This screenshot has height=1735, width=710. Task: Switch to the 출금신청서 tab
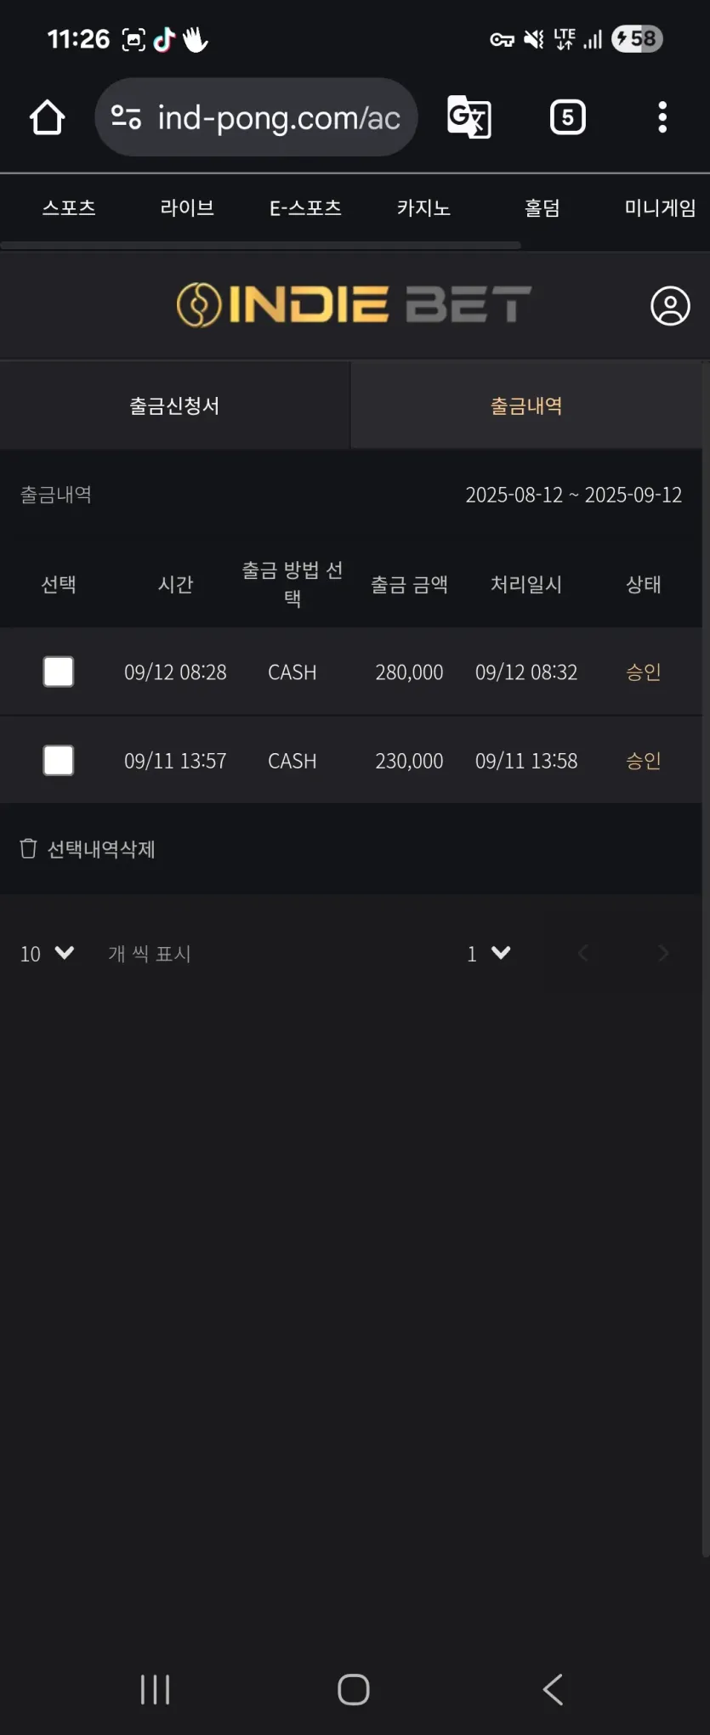coord(174,405)
